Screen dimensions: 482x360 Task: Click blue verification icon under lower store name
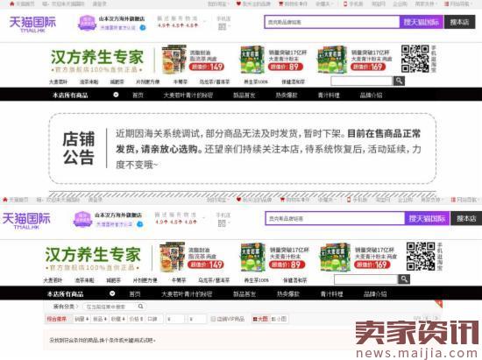pyautogui.click(x=139, y=224)
